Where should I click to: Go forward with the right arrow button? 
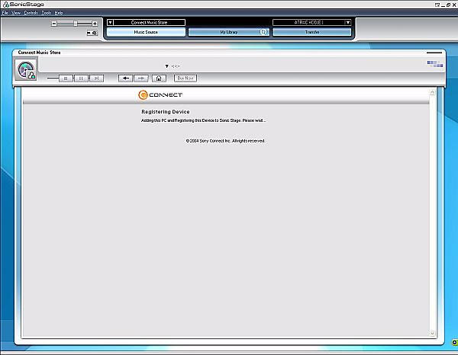(x=141, y=78)
